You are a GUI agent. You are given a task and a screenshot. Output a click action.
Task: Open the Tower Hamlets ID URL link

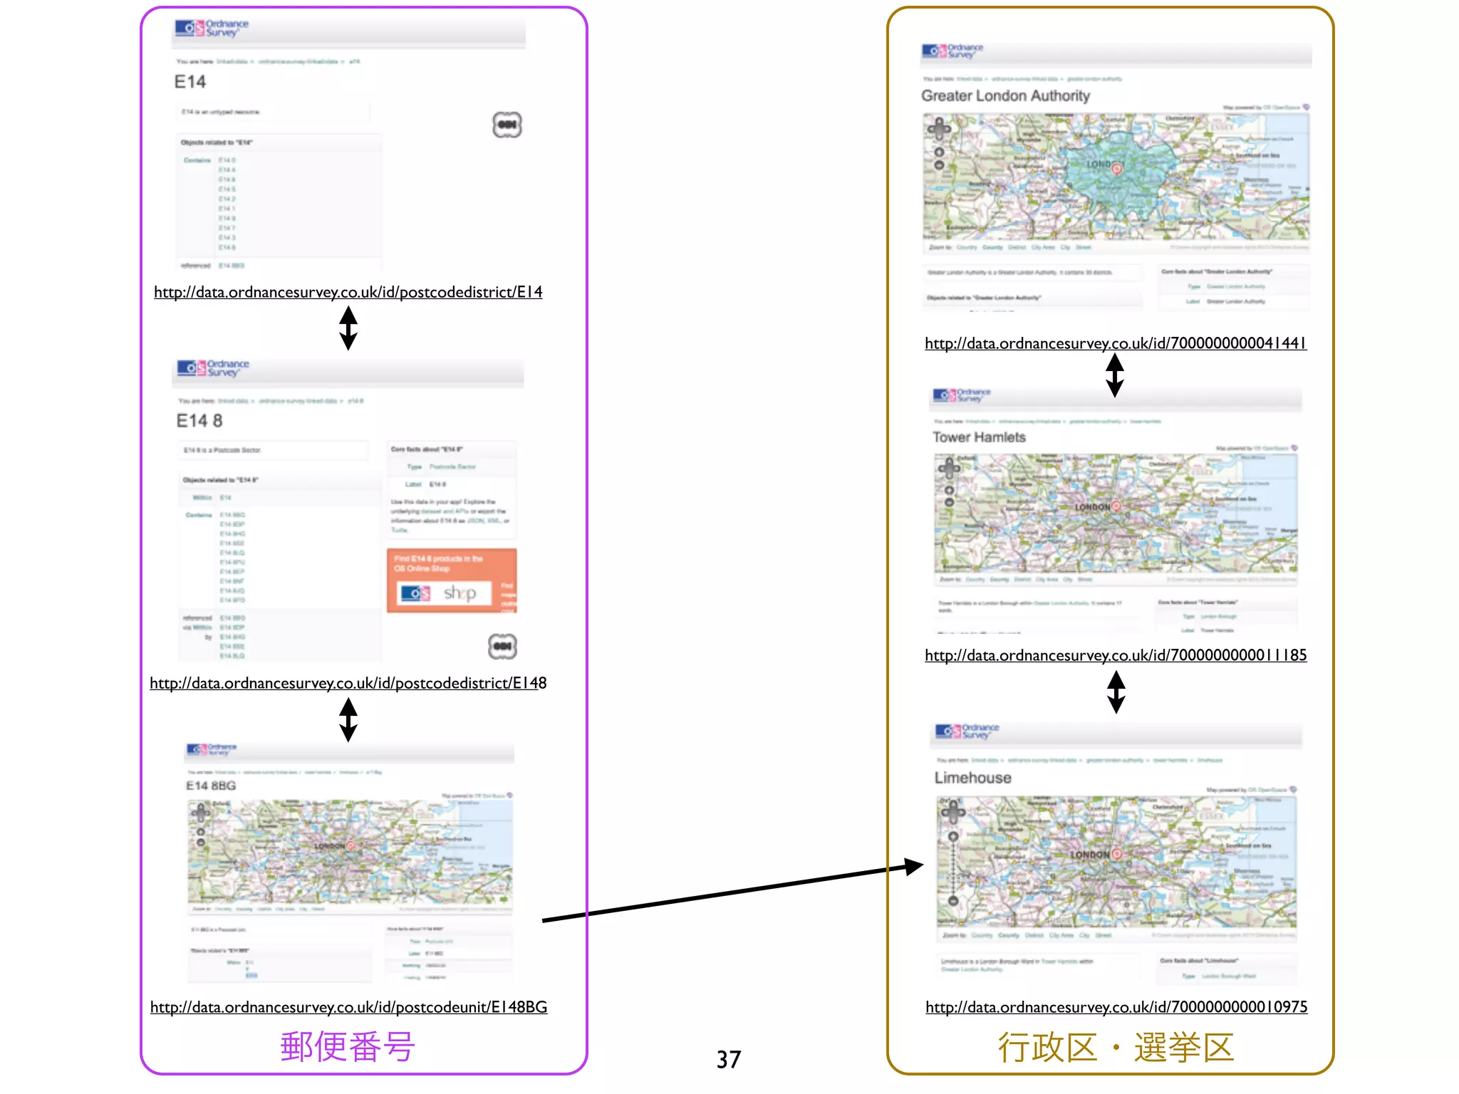click(1116, 655)
